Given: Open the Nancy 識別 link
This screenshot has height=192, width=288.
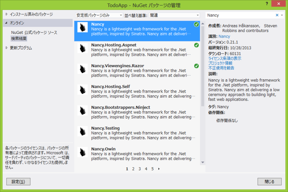Looking at the screenshot, I should [224, 36].
